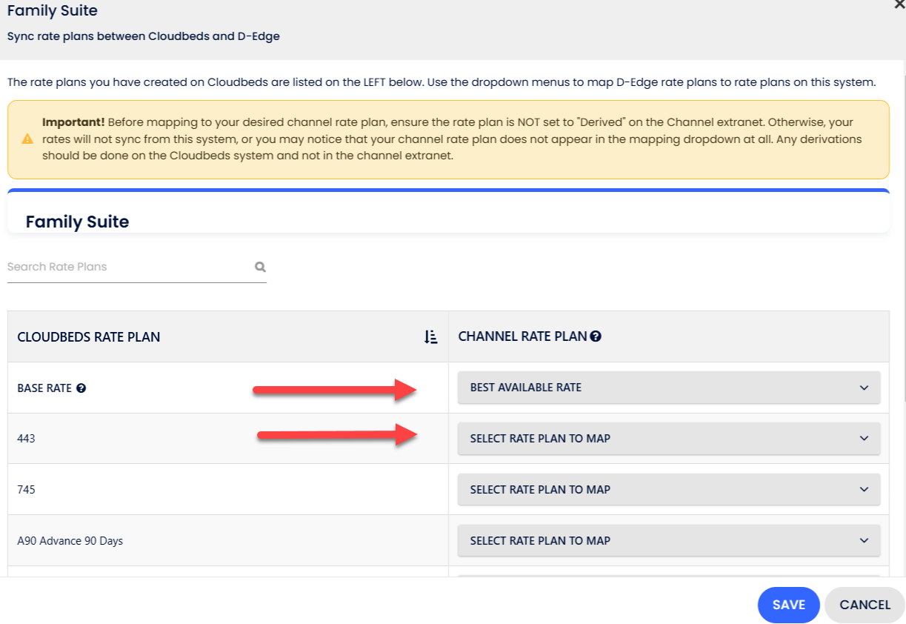Open help icon beside BASE RATE
The image size is (906, 624).
[x=81, y=388]
